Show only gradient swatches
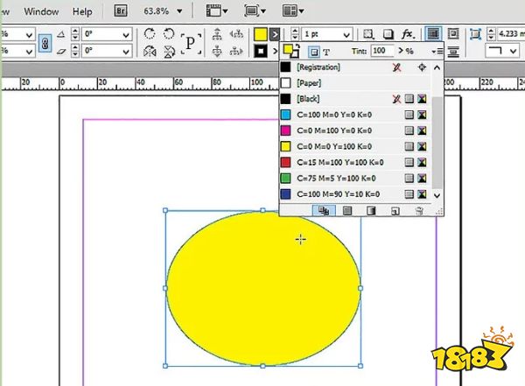Image resolution: width=525 pixels, height=386 pixels. [x=371, y=211]
